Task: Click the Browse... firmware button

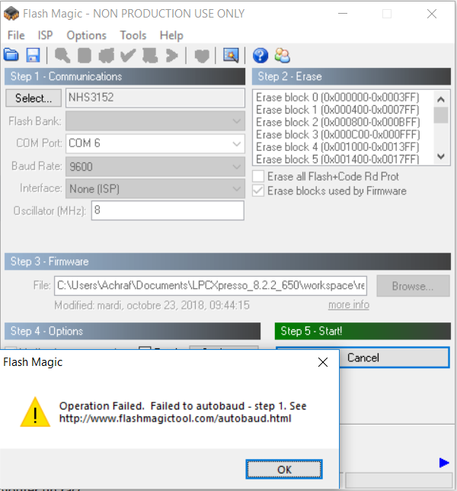Action: point(413,286)
